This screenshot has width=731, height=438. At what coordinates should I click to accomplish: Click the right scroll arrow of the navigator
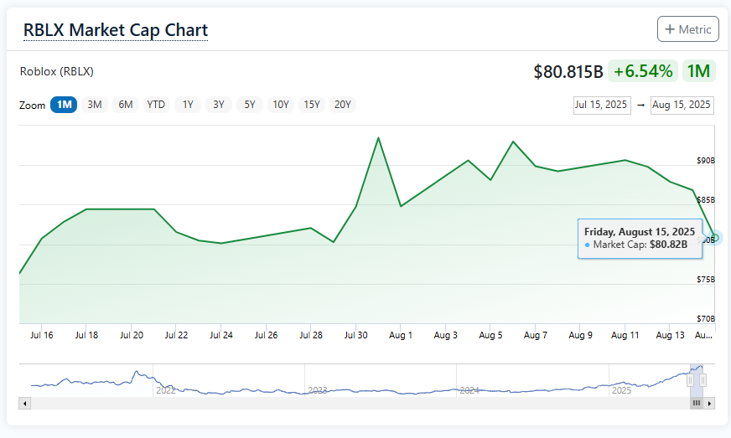[709, 404]
